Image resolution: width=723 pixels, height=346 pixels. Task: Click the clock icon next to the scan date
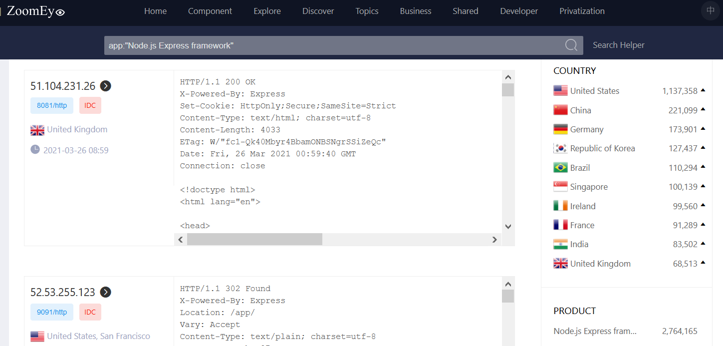pos(35,150)
